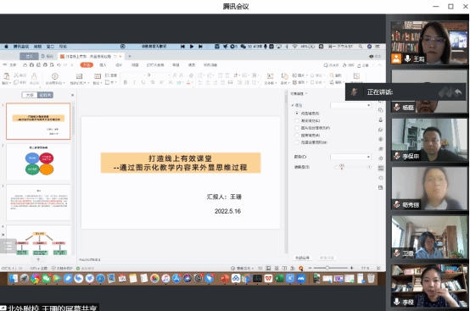This screenshot has width=470, height=311.
Task: Select 图案填充 pattern fill radio
Action: pos(297,136)
